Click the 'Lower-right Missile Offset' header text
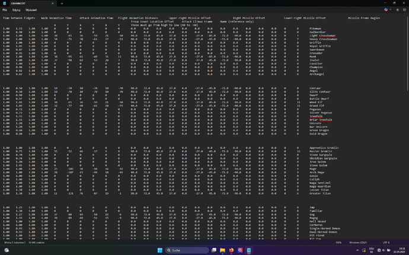Viewport: 409px width, 255px height. coord(305,18)
